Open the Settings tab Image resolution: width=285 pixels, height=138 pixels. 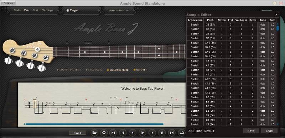[x=47, y=11]
